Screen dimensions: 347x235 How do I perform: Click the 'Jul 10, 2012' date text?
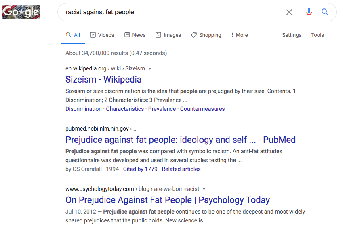coord(80,212)
